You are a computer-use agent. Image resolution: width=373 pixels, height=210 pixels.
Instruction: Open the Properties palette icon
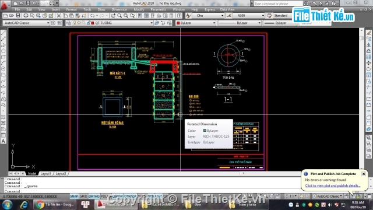140,16
